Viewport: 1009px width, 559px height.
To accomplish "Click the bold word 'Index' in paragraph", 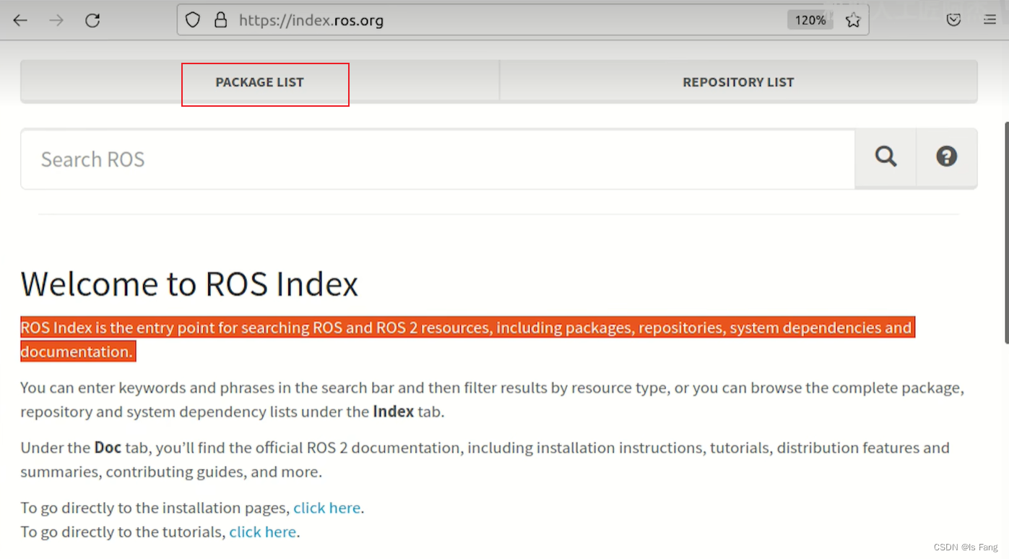I will 394,412.
